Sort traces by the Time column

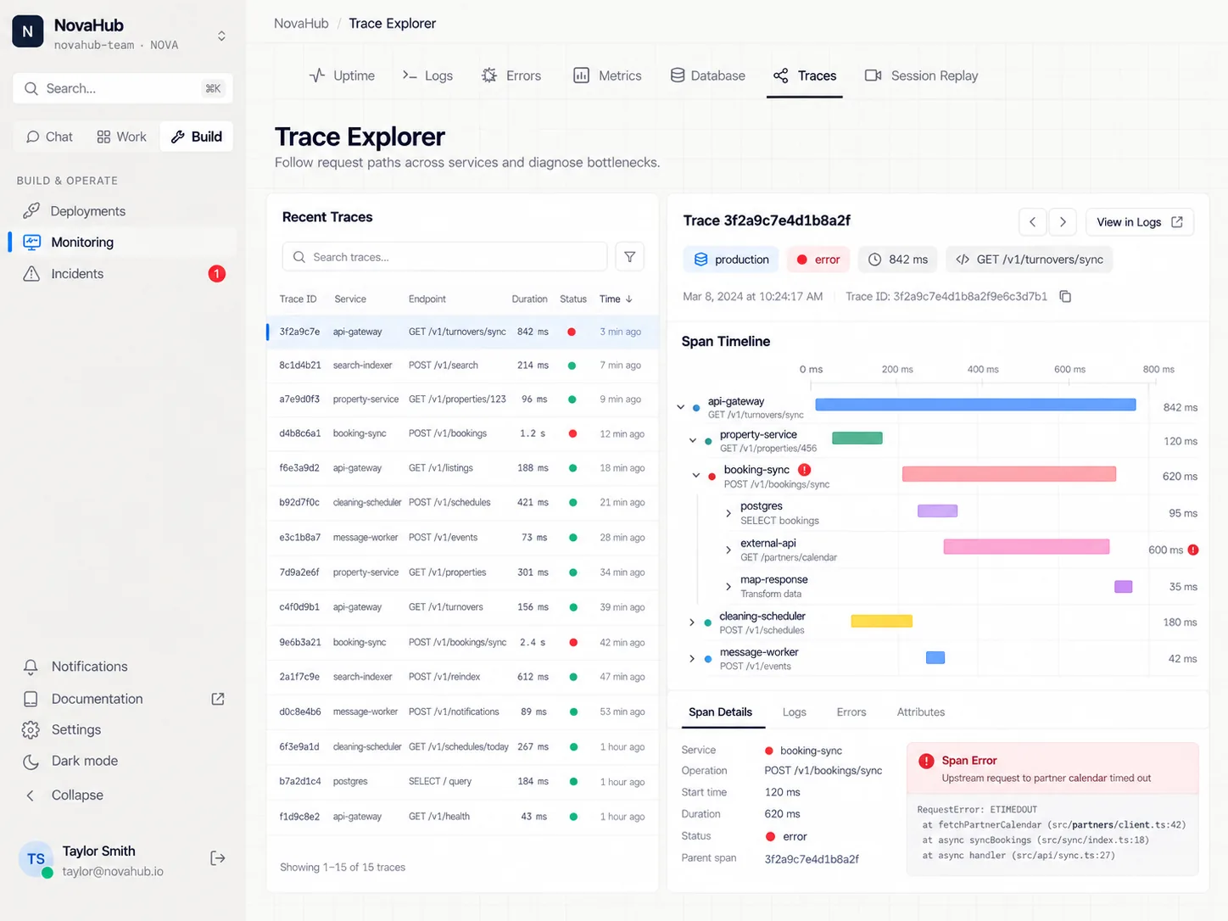tap(616, 299)
